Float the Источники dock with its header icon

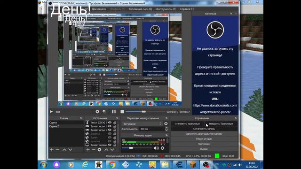click(x=117, y=118)
